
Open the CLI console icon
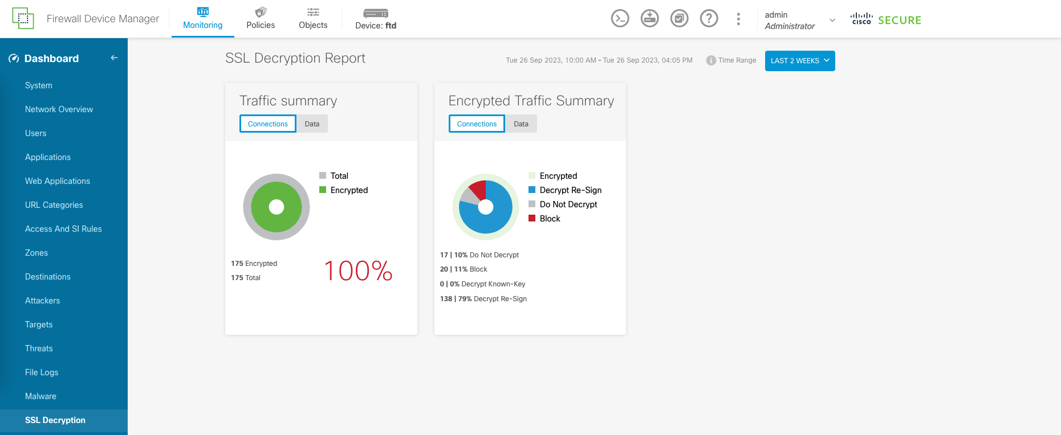click(620, 19)
